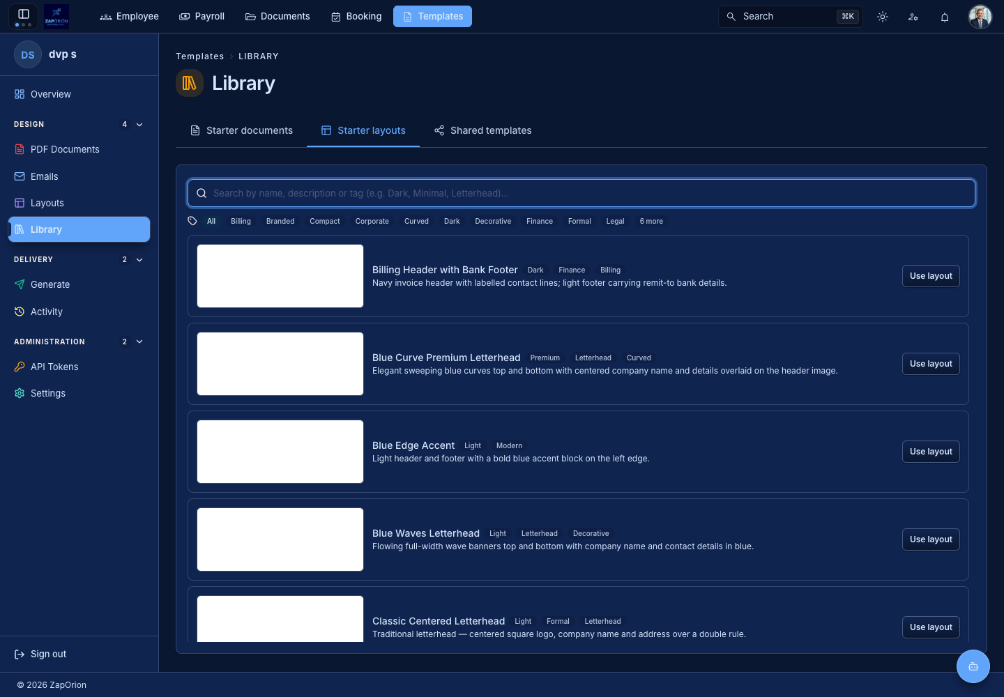The height and width of the screenshot is (697, 1004).
Task: Collapse the Design section
Action: coord(139,124)
